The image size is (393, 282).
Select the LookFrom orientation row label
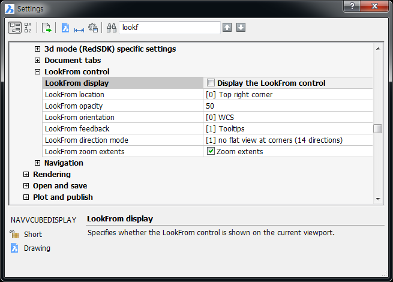click(123, 118)
